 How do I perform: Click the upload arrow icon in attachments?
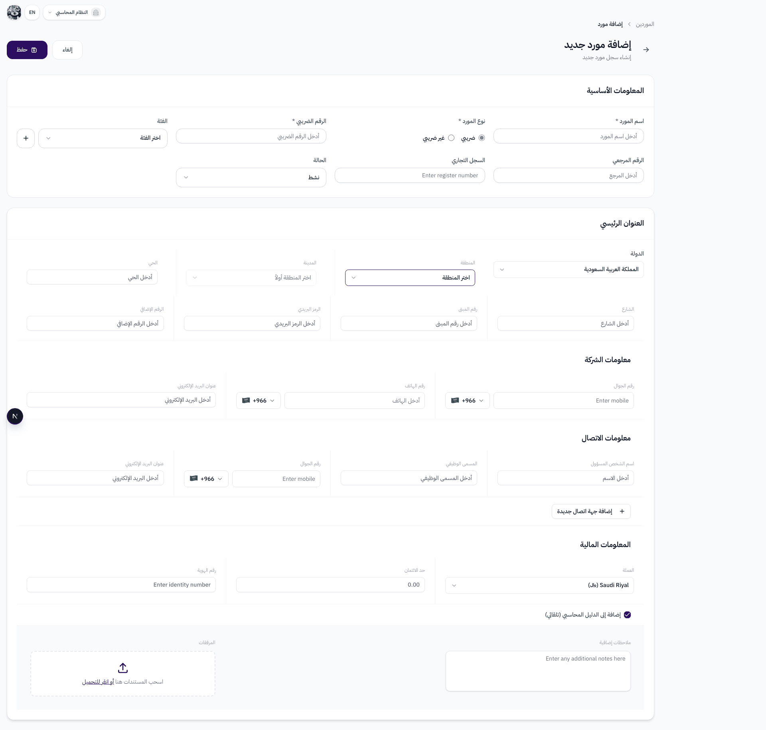123,668
